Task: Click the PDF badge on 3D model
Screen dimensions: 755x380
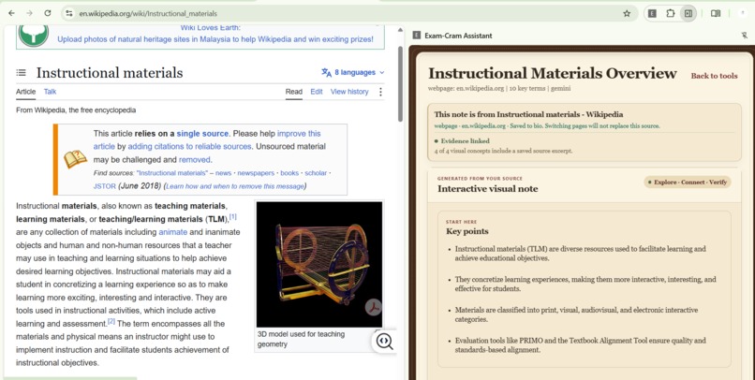Action: pos(373,307)
